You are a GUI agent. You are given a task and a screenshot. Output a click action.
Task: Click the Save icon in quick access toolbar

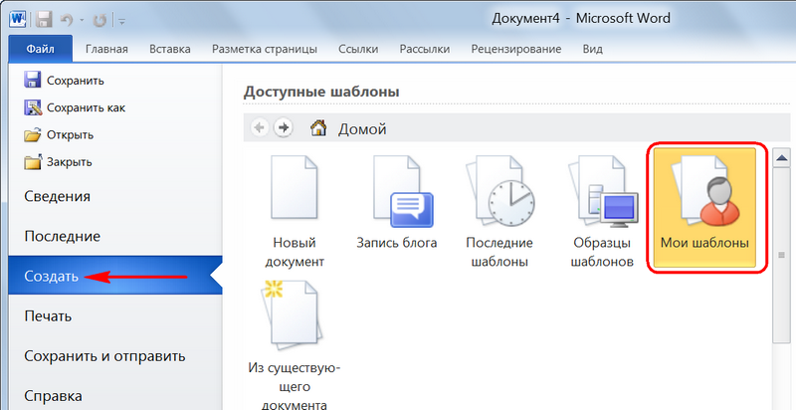(x=45, y=19)
